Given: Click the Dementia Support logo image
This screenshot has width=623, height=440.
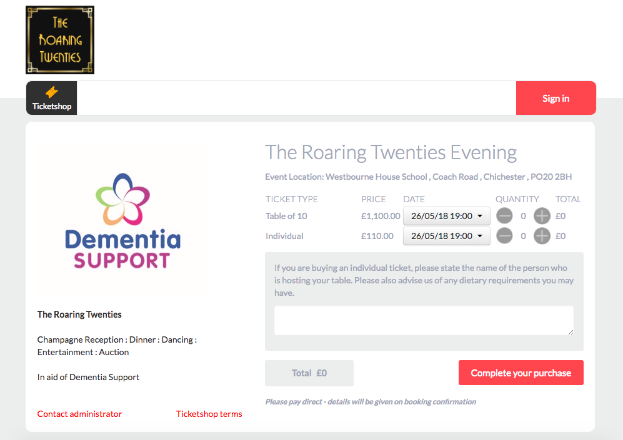Looking at the screenshot, I should coord(122,220).
